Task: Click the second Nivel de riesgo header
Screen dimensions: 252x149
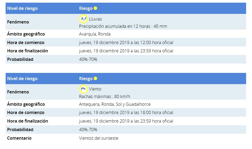Action: coord(22,79)
